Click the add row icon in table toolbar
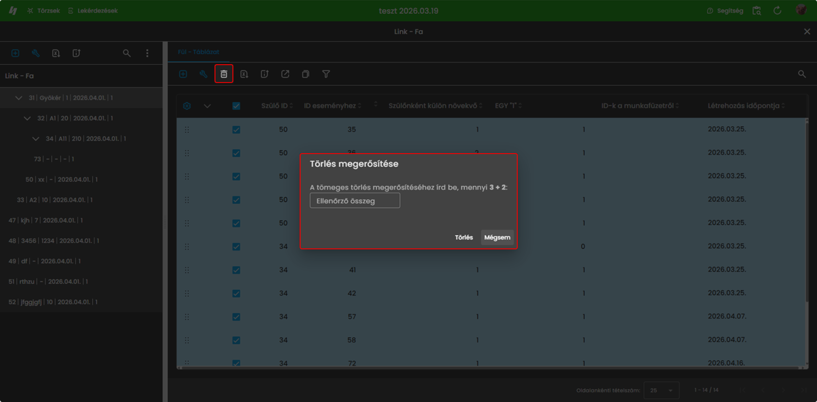 click(183, 74)
